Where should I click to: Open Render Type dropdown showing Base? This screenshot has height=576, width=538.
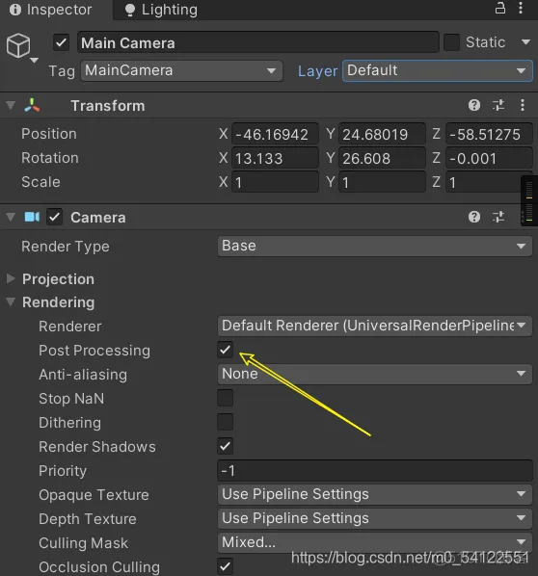pos(375,247)
